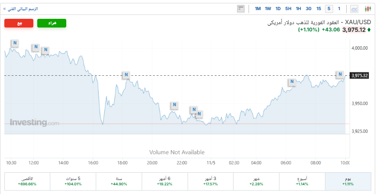Select the 1H interval

298,9
